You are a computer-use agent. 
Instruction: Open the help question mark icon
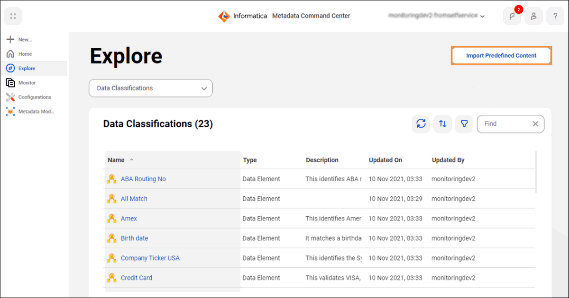click(555, 16)
